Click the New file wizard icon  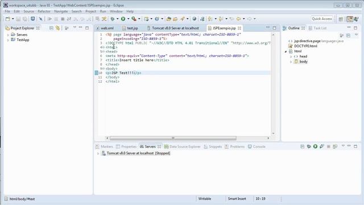[7, 19]
